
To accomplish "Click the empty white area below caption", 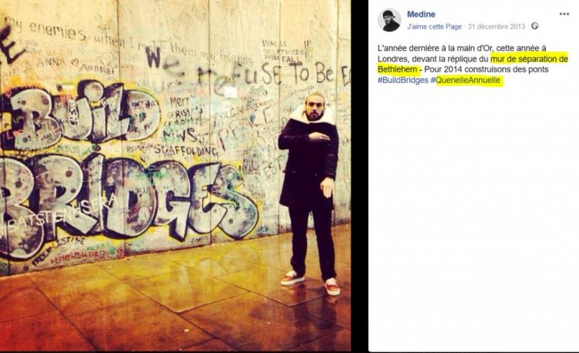I will (x=473, y=218).
